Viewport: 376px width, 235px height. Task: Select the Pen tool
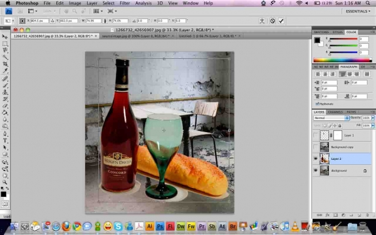click(5, 134)
